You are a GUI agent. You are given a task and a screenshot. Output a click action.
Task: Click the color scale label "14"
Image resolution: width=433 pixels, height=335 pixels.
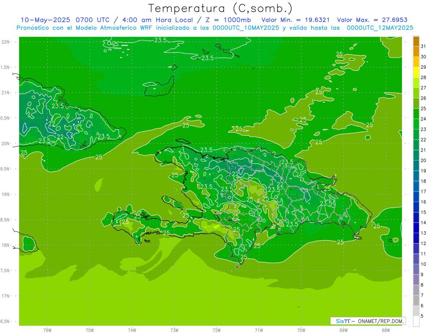click(424, 223)
